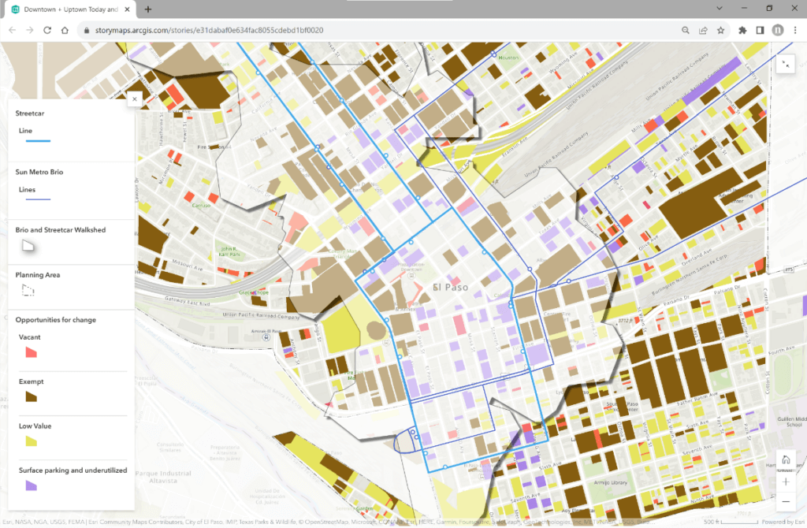The height and width of the screenshot is (528, 807).
Task: Select Opportunities for change legend heading
Action: [x=56, y=320]
